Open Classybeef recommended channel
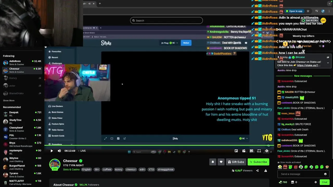Image resolution: width=333 pixels, height=187 pixels. 22,129
